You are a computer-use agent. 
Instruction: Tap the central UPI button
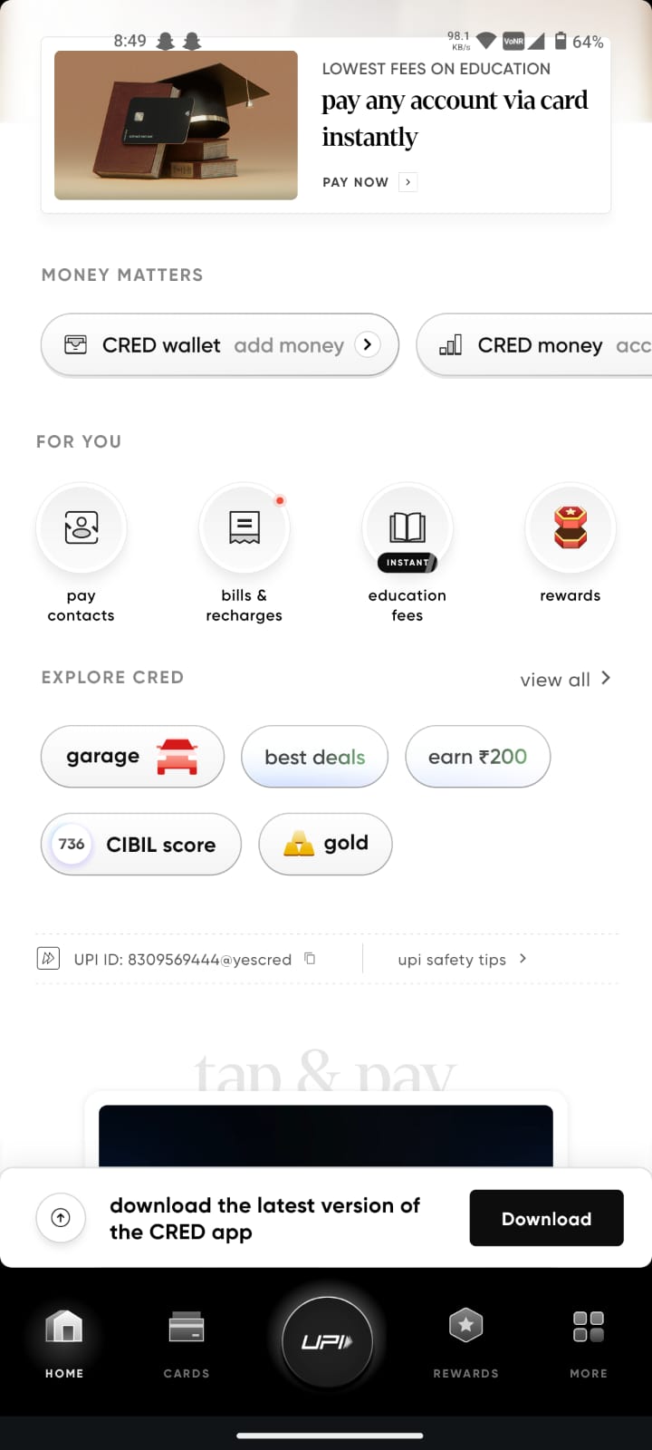point(326,1341)
